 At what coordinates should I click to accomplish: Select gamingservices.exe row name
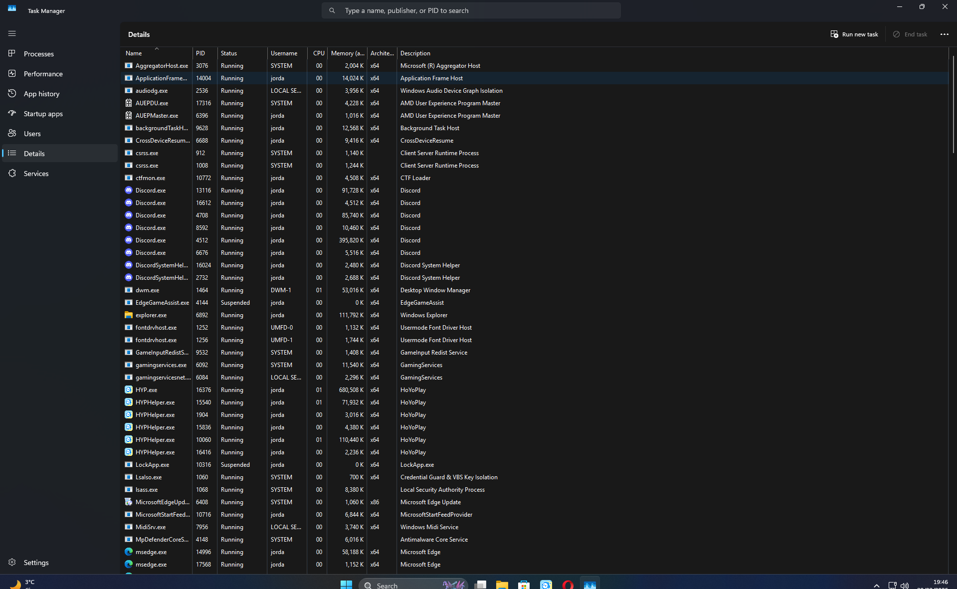161,365
